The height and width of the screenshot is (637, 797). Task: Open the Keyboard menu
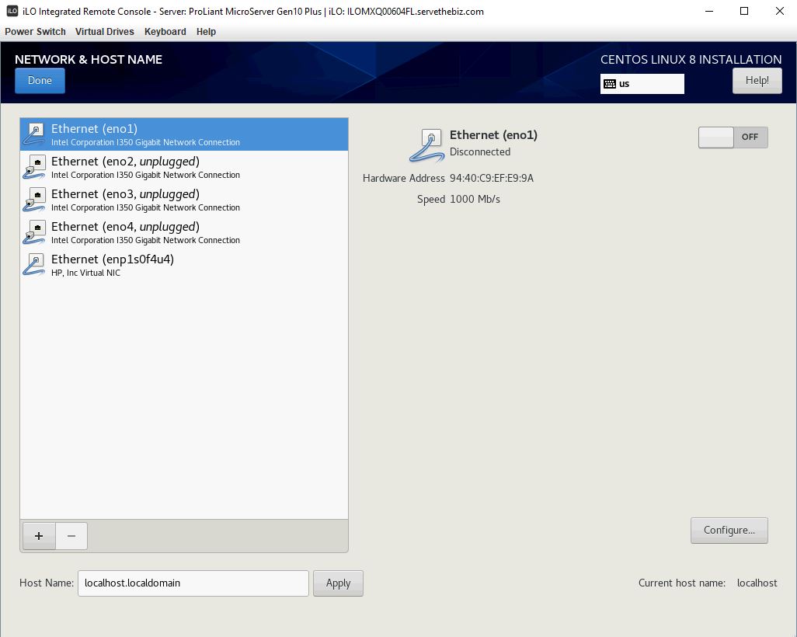165,32
